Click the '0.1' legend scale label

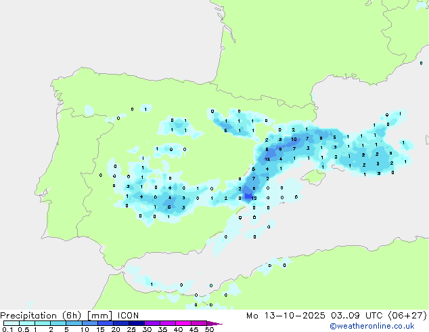coord(7,329)
